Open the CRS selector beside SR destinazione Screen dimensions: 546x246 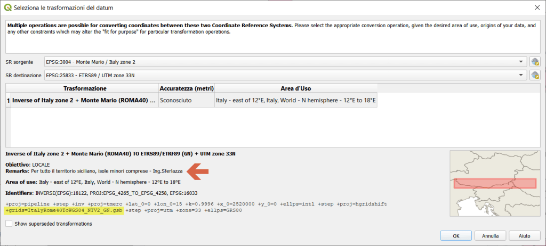[535, 75]
